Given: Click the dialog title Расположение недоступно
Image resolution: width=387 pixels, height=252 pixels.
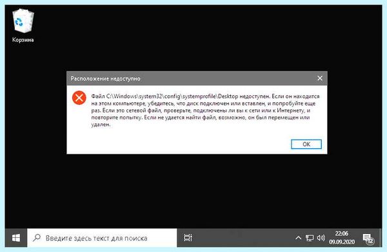Looking at the screenshot, I should (x=105, y=79).
